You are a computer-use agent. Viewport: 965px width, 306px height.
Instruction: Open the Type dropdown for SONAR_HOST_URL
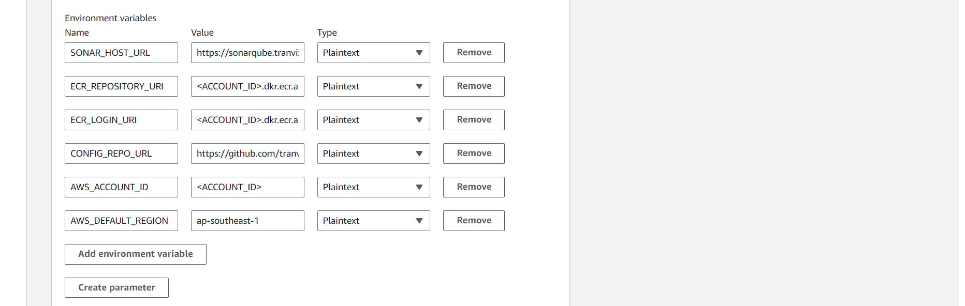373,52
